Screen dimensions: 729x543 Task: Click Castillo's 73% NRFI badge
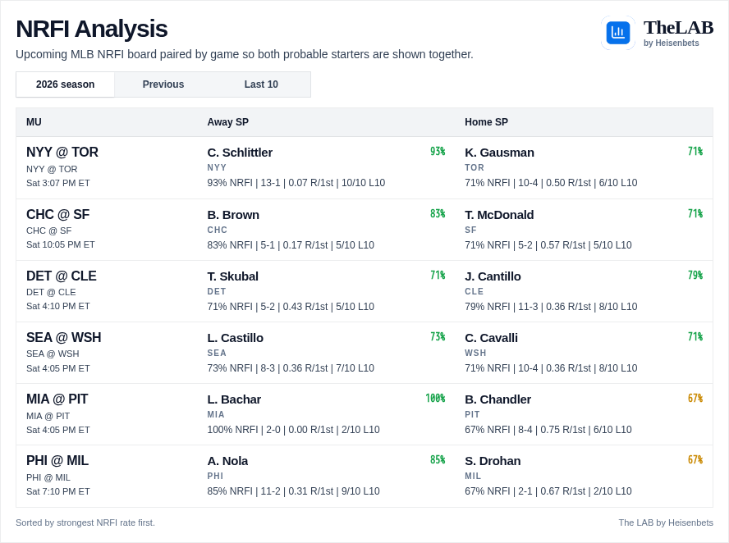coord(438,337)
